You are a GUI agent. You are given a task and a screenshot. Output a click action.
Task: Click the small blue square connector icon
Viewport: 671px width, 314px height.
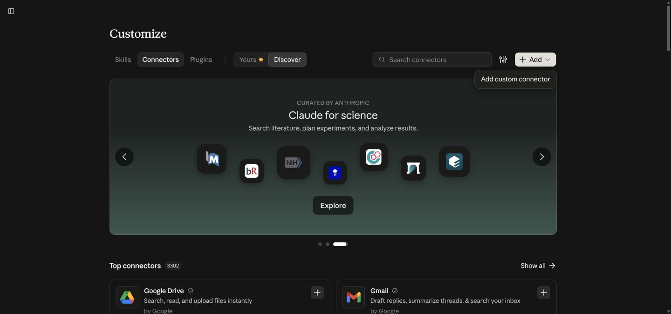click(335, 173)
